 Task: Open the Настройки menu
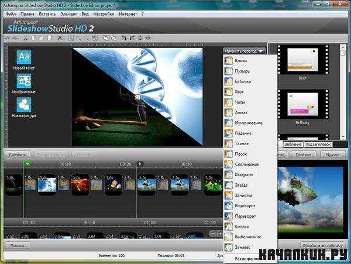pos(104,14)
